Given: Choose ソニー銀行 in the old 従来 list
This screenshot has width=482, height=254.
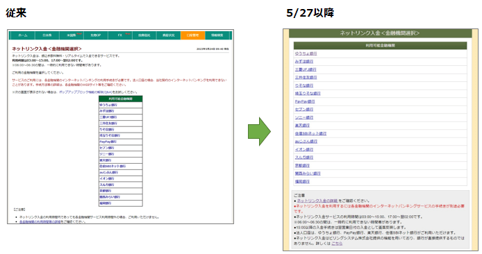Looking at the screenshot, I should 107,154.
